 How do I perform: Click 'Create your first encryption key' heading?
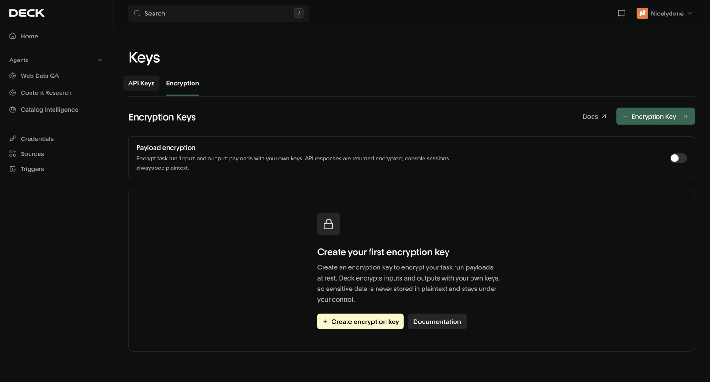(x=383, y=252)
